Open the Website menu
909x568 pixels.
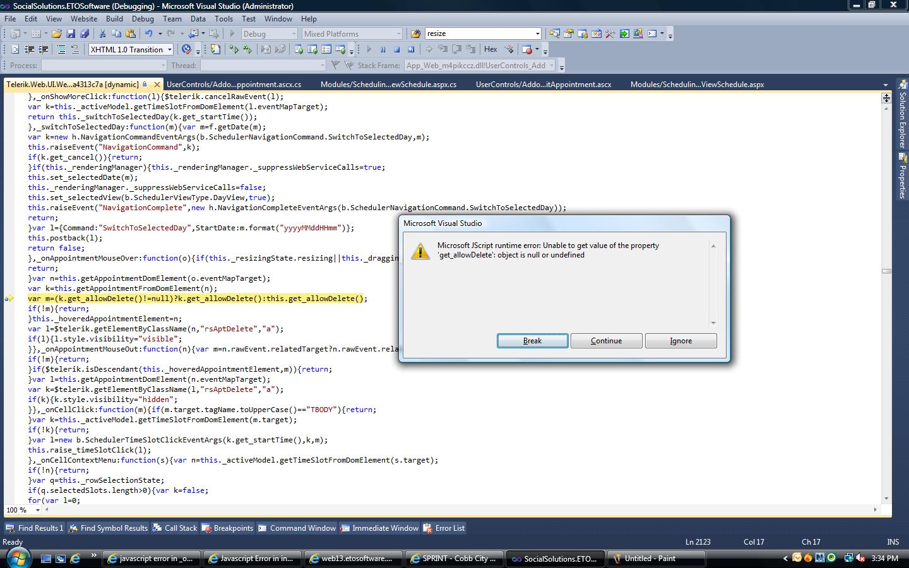point(84,18)
